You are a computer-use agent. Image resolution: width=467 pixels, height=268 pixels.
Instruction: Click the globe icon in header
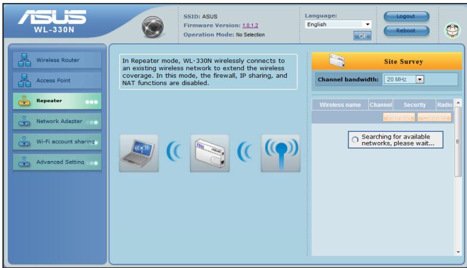[152, 27]
